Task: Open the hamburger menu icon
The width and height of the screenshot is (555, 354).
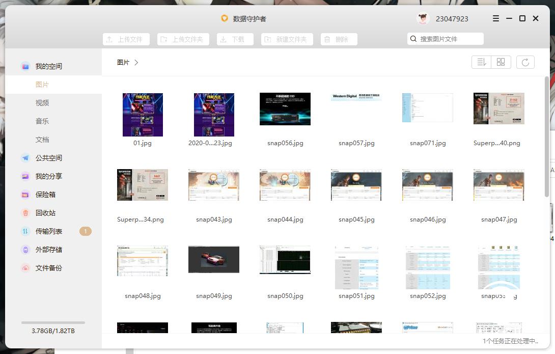Action: coord(496,18)
